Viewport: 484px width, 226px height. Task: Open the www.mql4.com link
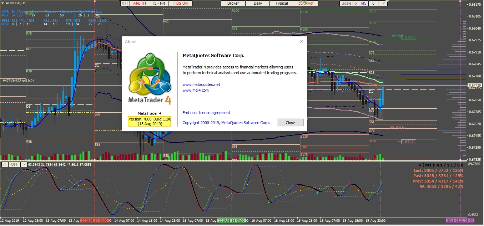point(196,90)
